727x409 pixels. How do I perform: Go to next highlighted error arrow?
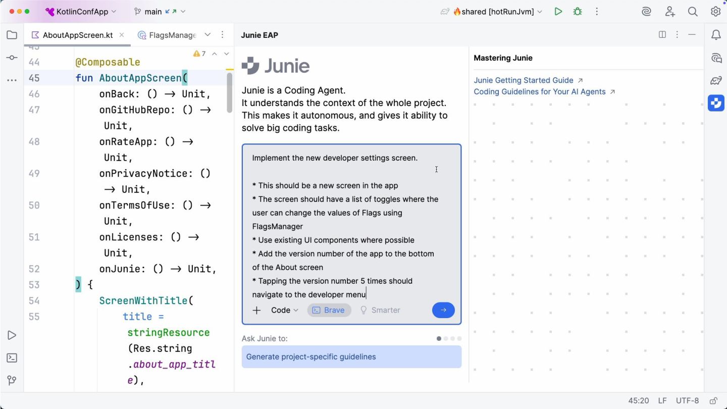click(226, 54)
